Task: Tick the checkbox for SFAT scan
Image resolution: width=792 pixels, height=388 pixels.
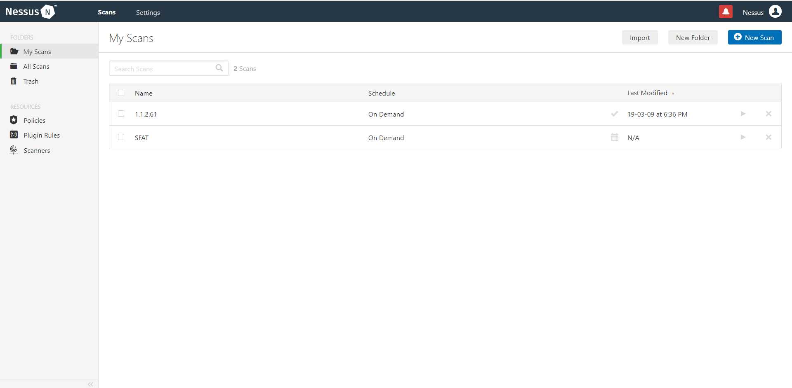Action: [121, 137]
